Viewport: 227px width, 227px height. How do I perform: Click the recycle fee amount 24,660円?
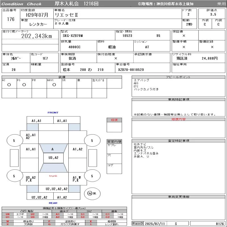210,58
